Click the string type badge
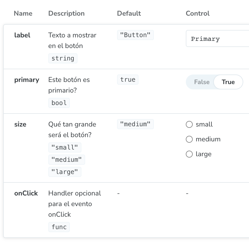This screenshot has height=244, width=249. pos(63,58)
